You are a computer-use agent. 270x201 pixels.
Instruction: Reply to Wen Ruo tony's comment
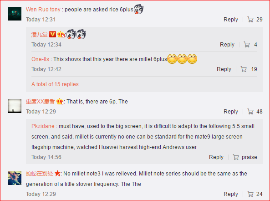[231, 20]
